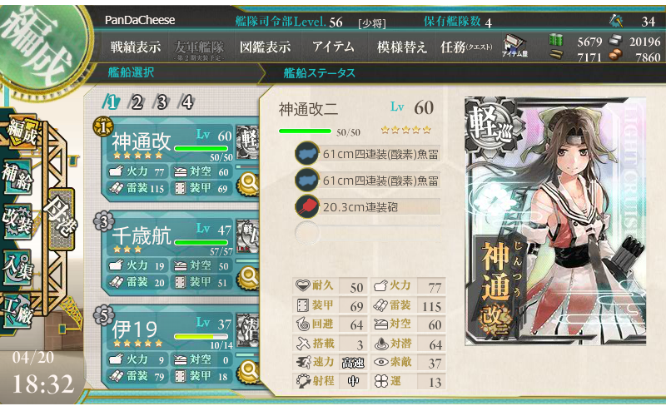The height and width of the screenshot is (406, 671).
Task: Switch to fleet 3 tab
Action: (x=162, y=102)
